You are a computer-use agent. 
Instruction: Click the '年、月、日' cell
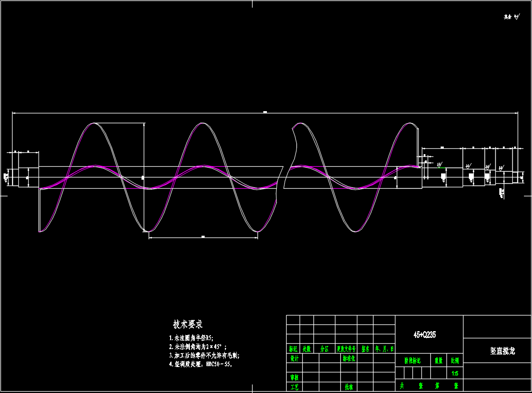click(x=384, y=349)
